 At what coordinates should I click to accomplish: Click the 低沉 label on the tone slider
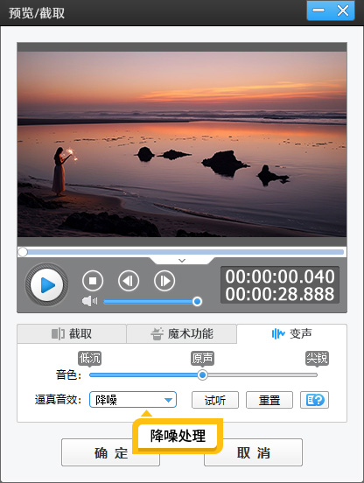click(x=89, y=359)
